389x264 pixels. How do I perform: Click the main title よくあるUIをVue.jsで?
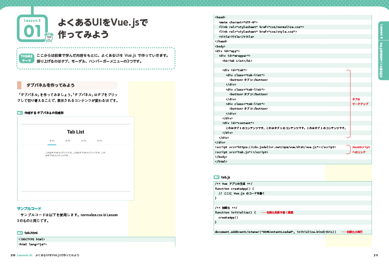click(x=103, y=23)
